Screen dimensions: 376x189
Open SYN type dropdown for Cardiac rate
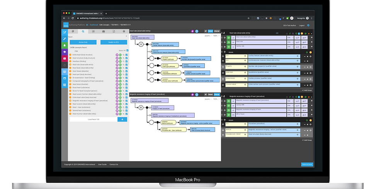290,47
